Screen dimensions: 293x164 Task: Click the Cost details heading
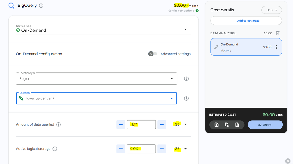(222, 10)
